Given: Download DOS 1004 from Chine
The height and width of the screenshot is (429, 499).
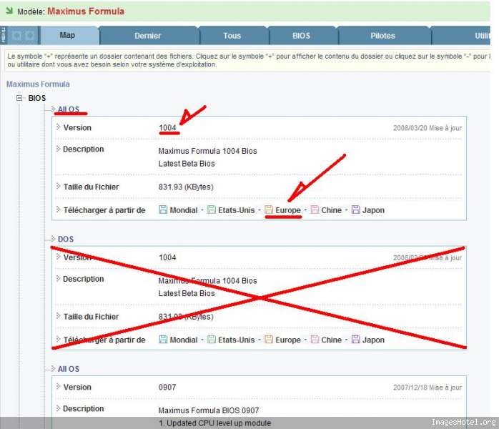Looking at the screenshot, I should click(x=331, y=340).
